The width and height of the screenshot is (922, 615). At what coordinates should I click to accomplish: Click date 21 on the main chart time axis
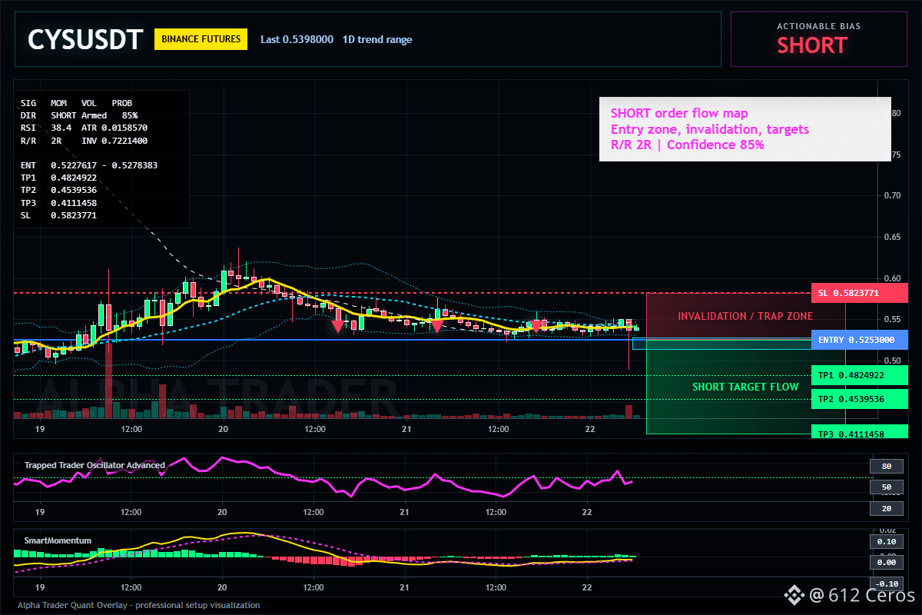[x=405, y=428]
